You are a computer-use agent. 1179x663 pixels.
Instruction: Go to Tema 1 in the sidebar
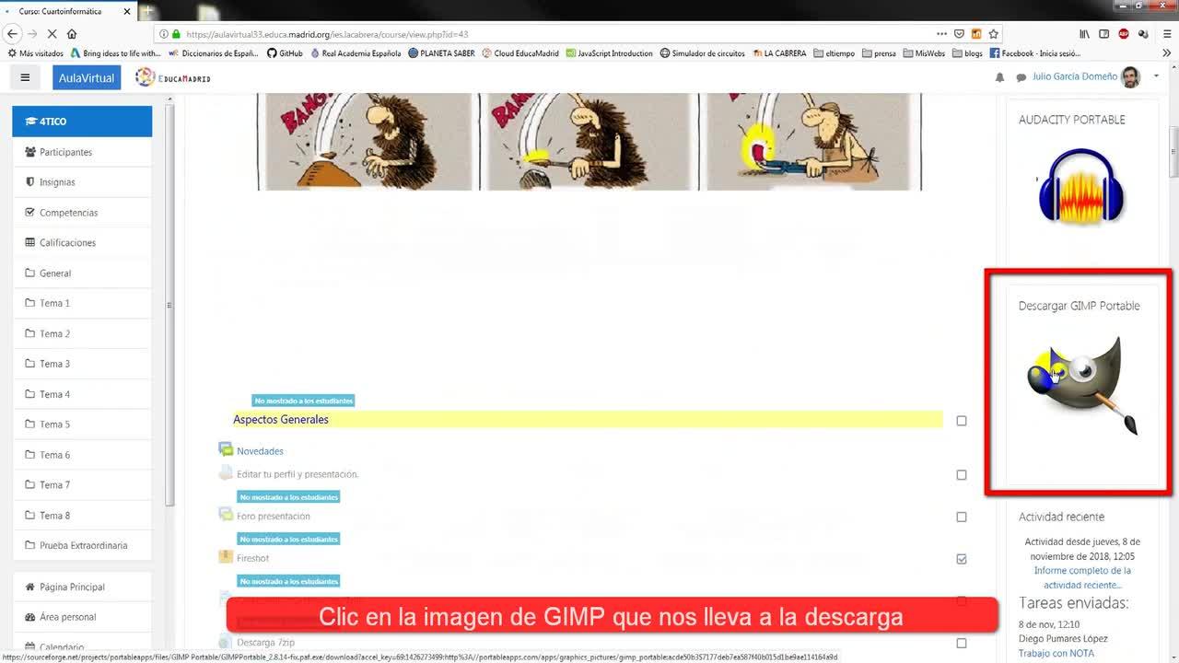[82, 303]
